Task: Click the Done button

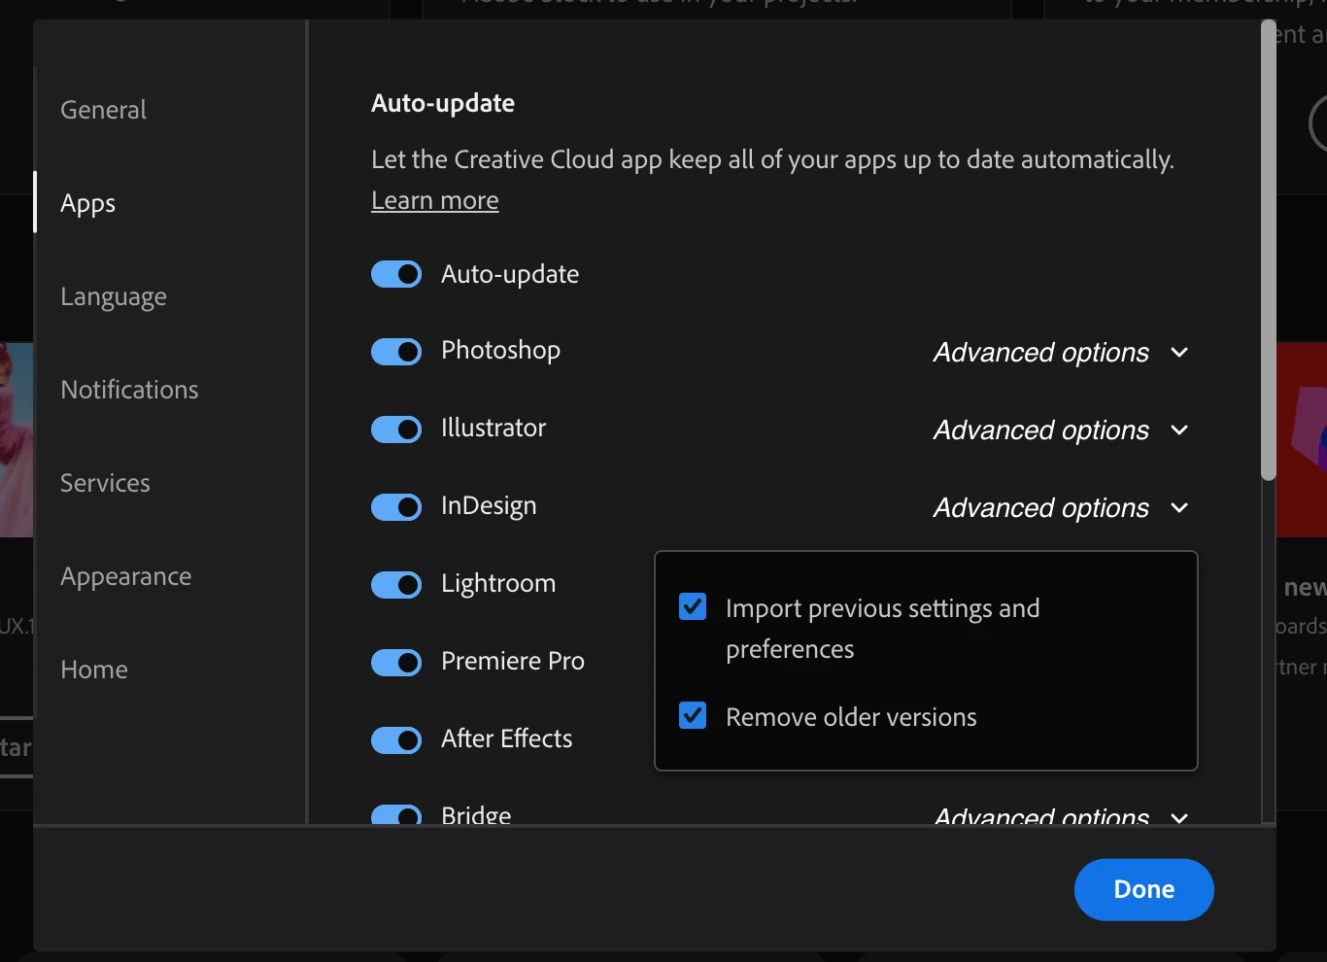Action: point(1144,889)
